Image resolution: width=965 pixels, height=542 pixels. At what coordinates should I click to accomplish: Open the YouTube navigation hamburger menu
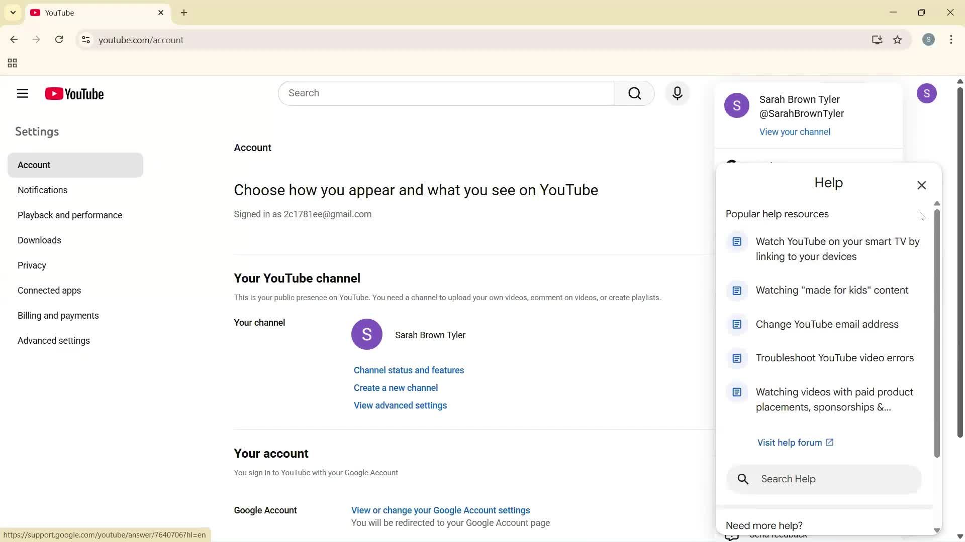click(22, 93)
